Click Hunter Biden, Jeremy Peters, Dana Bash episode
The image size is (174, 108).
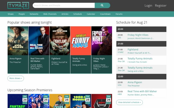37,67
